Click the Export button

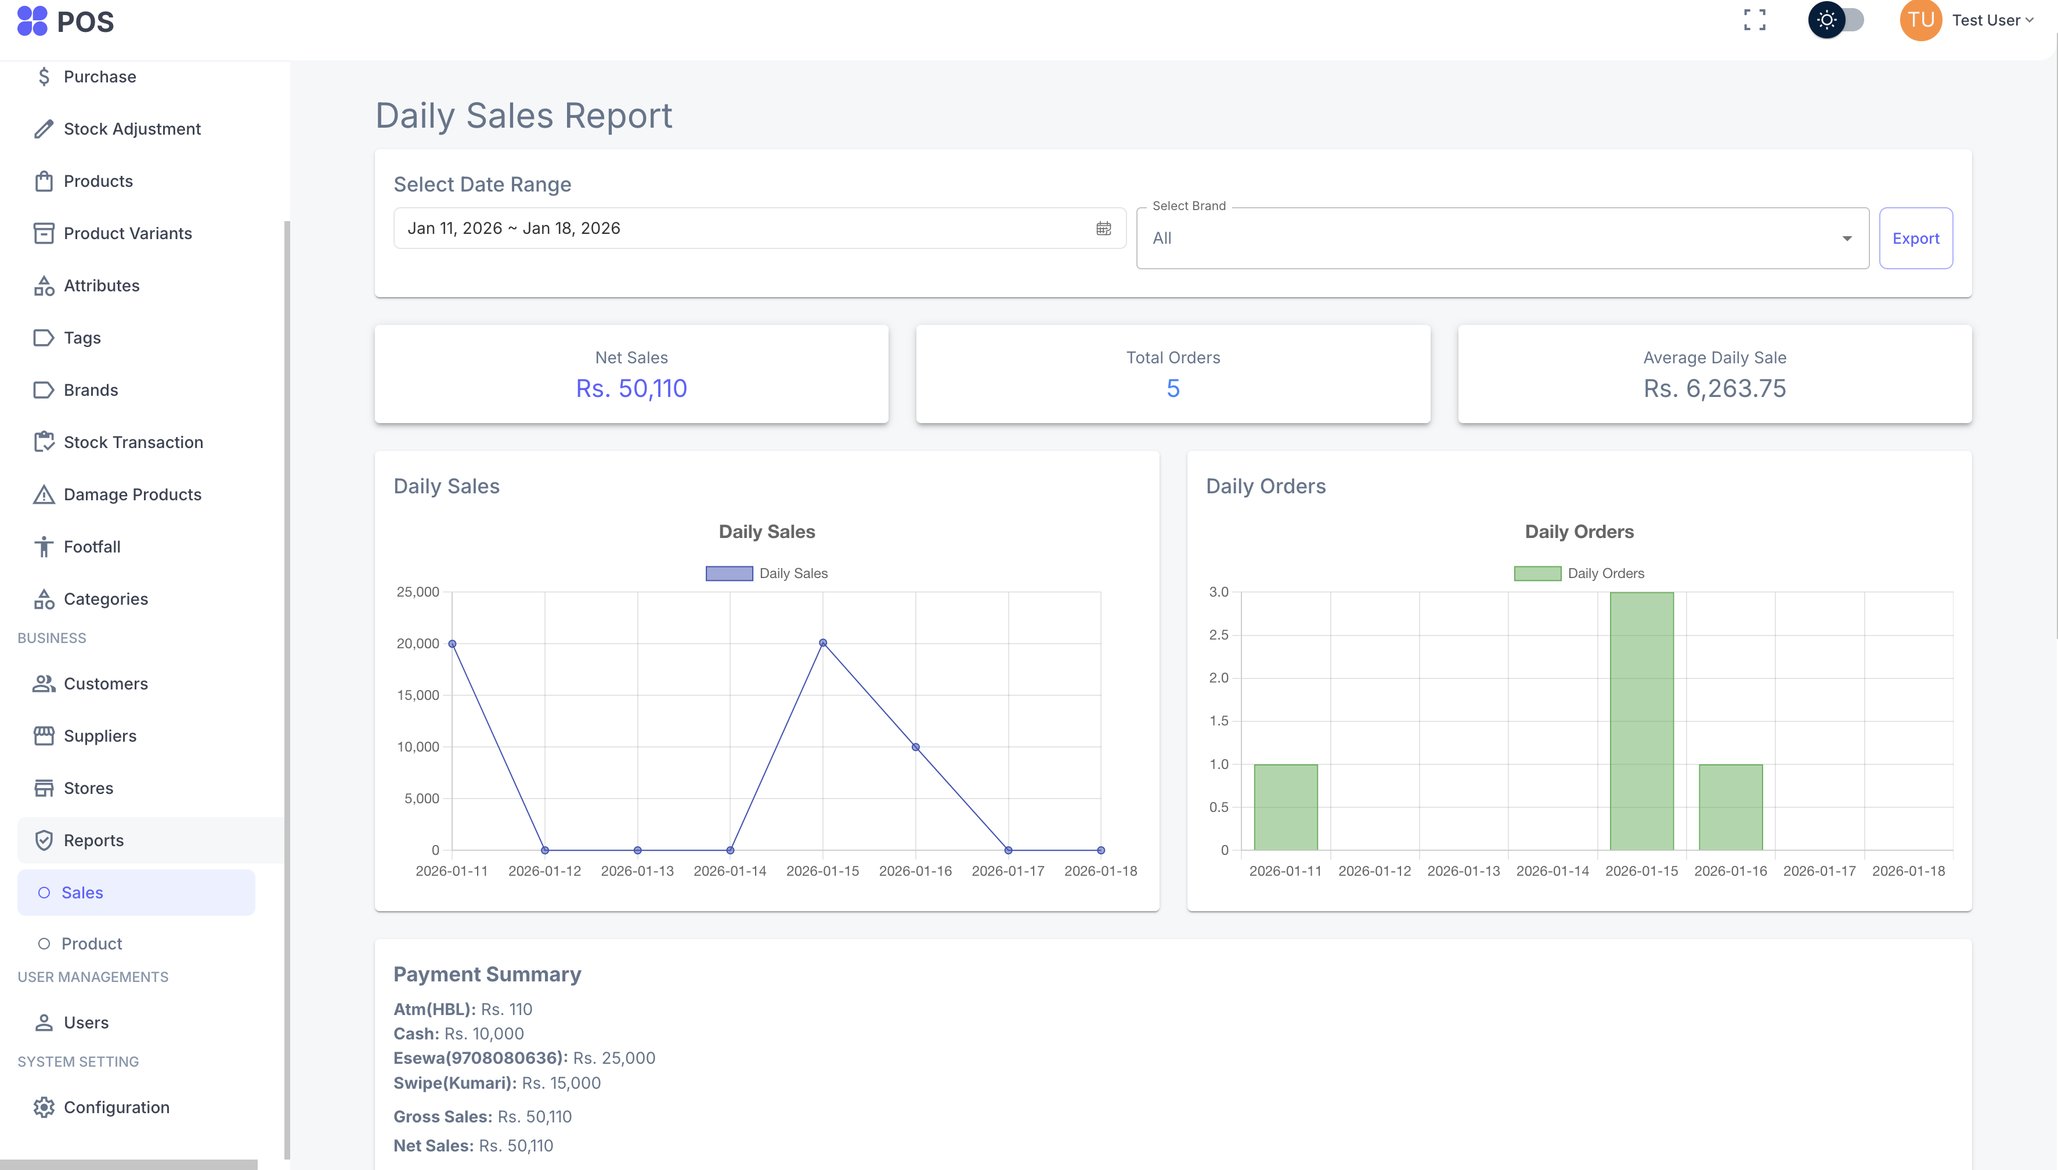click(1916, 238)
